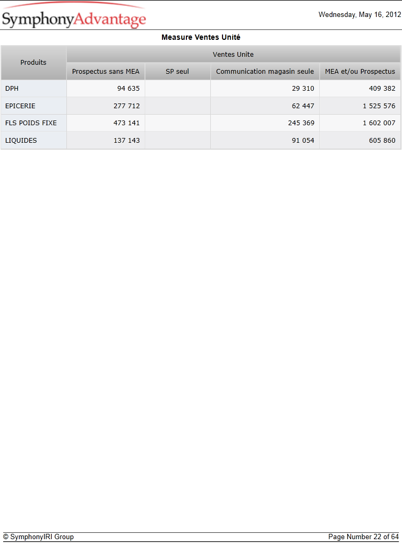The height and width of the screenshot is (545, 402).
Task: Click the Page Number 22 of 64 footer
Action: [x=363, y=537]
